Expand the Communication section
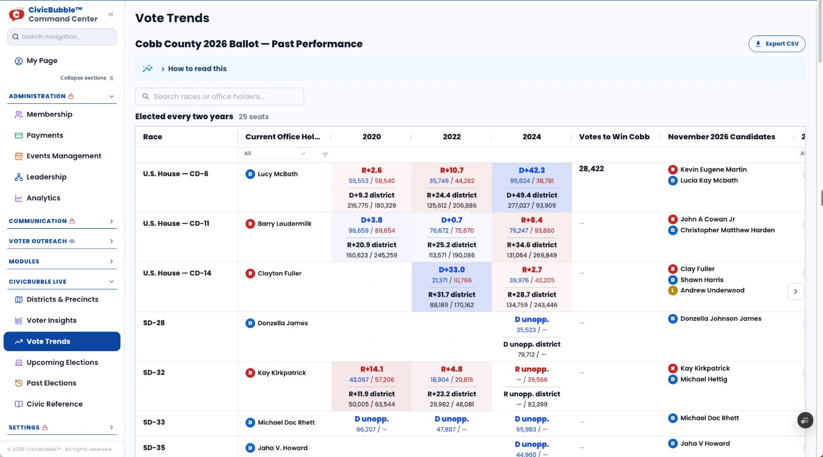This screenshot has height=457, width=823. pyautogui.click(x=112, y=222)
